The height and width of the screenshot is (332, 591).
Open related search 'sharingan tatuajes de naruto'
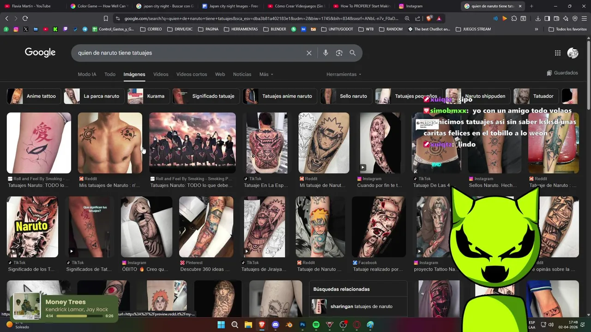pyautogui.click(x=358, y=306)
